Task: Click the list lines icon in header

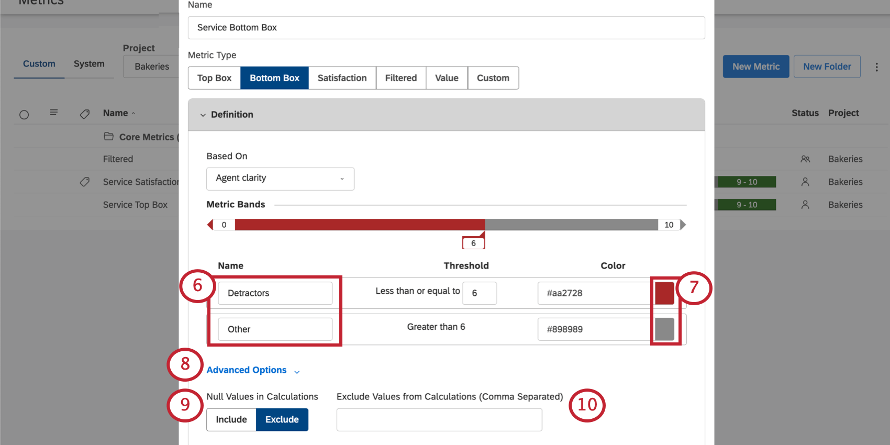Action: pyautogui.click(x=53, y=113)
